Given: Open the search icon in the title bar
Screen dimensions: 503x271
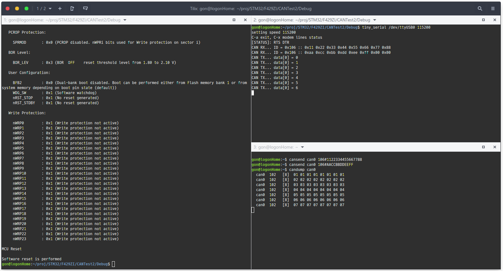Looking at the screenshot, I should pyautogui.click(x=480, y=8).
